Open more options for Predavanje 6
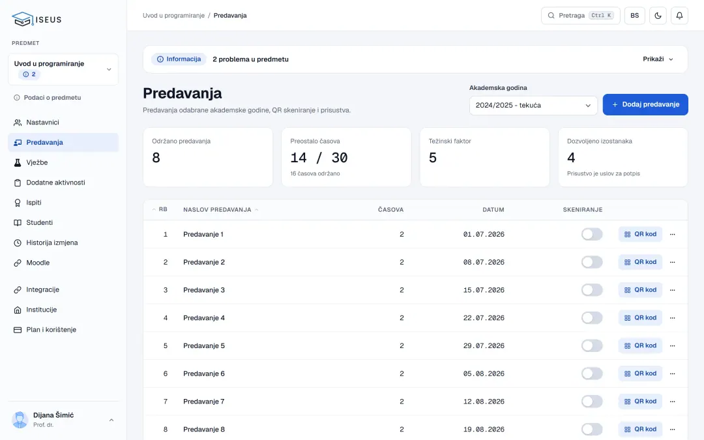 click(672, 374)
